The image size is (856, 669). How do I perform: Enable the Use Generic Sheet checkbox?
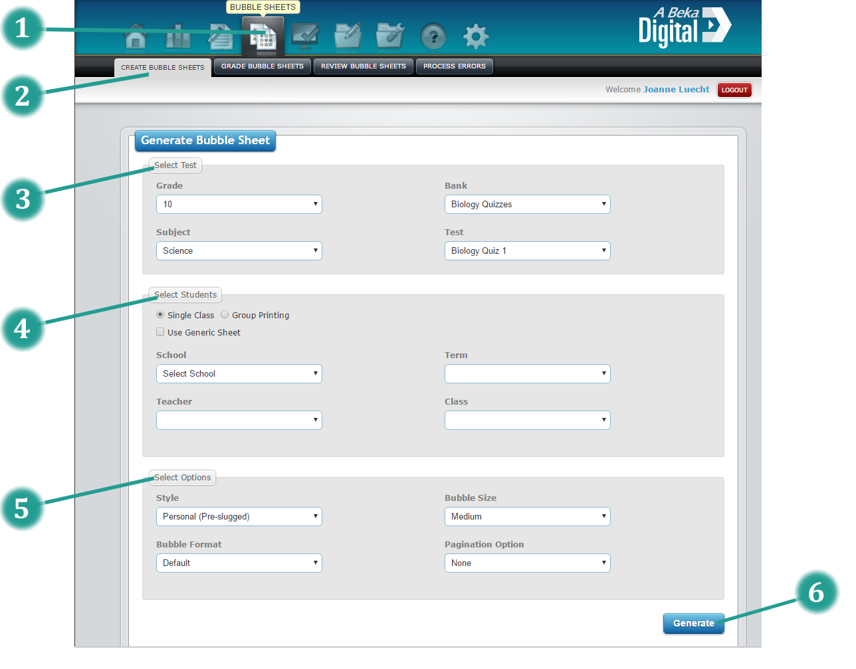160,332
